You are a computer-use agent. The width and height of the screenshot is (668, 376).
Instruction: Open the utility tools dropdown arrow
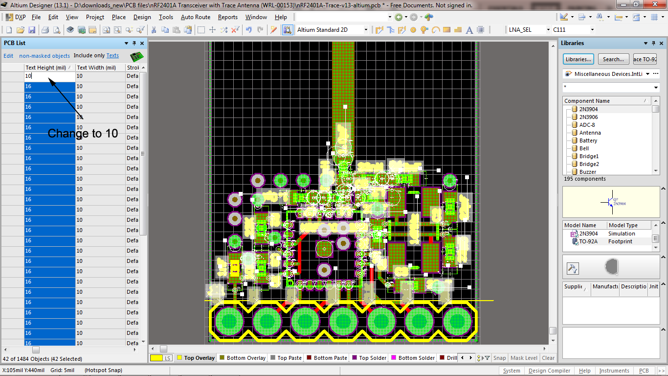pyautogui.click(x=573, y=17)
